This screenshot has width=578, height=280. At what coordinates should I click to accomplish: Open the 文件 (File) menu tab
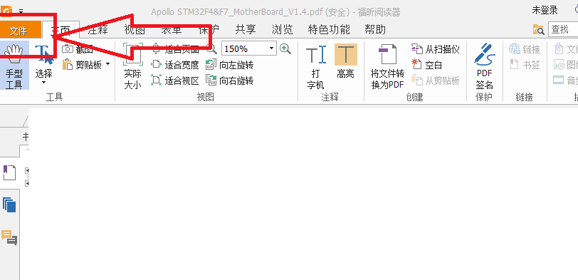[x=19, y=30]
